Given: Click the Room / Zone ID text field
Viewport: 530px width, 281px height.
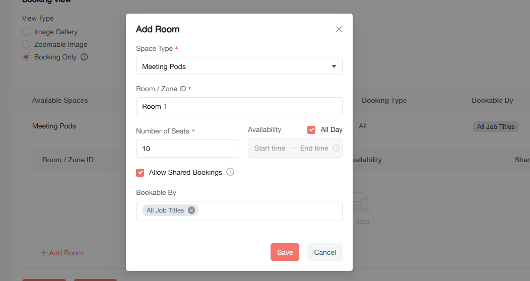Looking at the screenshot, I should point(239,106).
